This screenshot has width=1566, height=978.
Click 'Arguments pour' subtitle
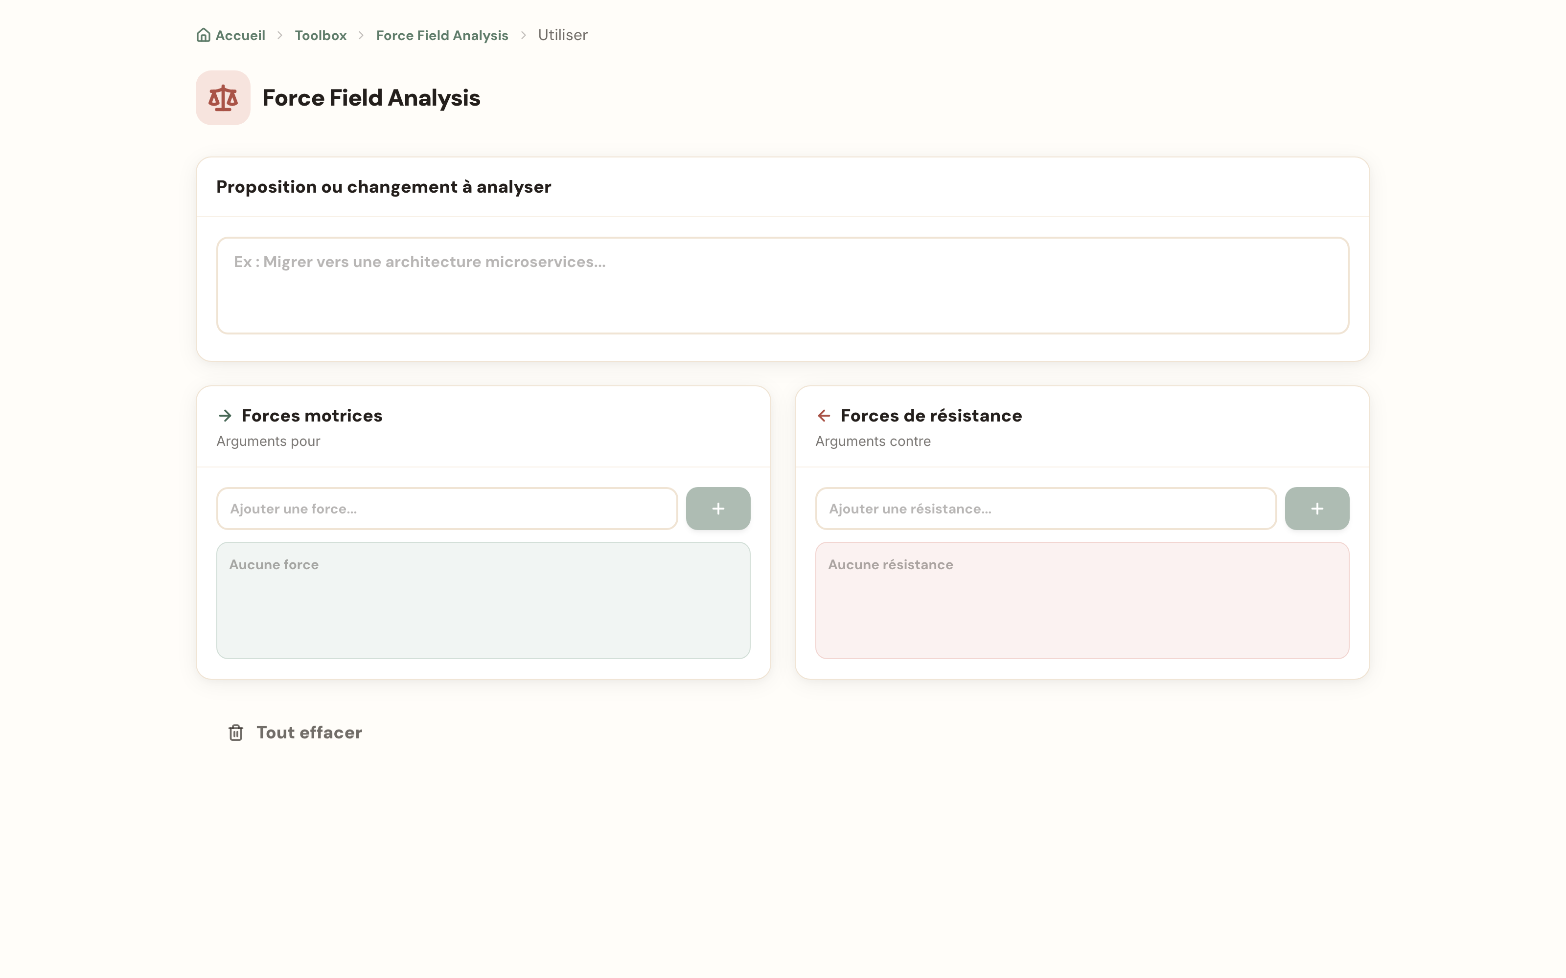(x=268, y=442)
